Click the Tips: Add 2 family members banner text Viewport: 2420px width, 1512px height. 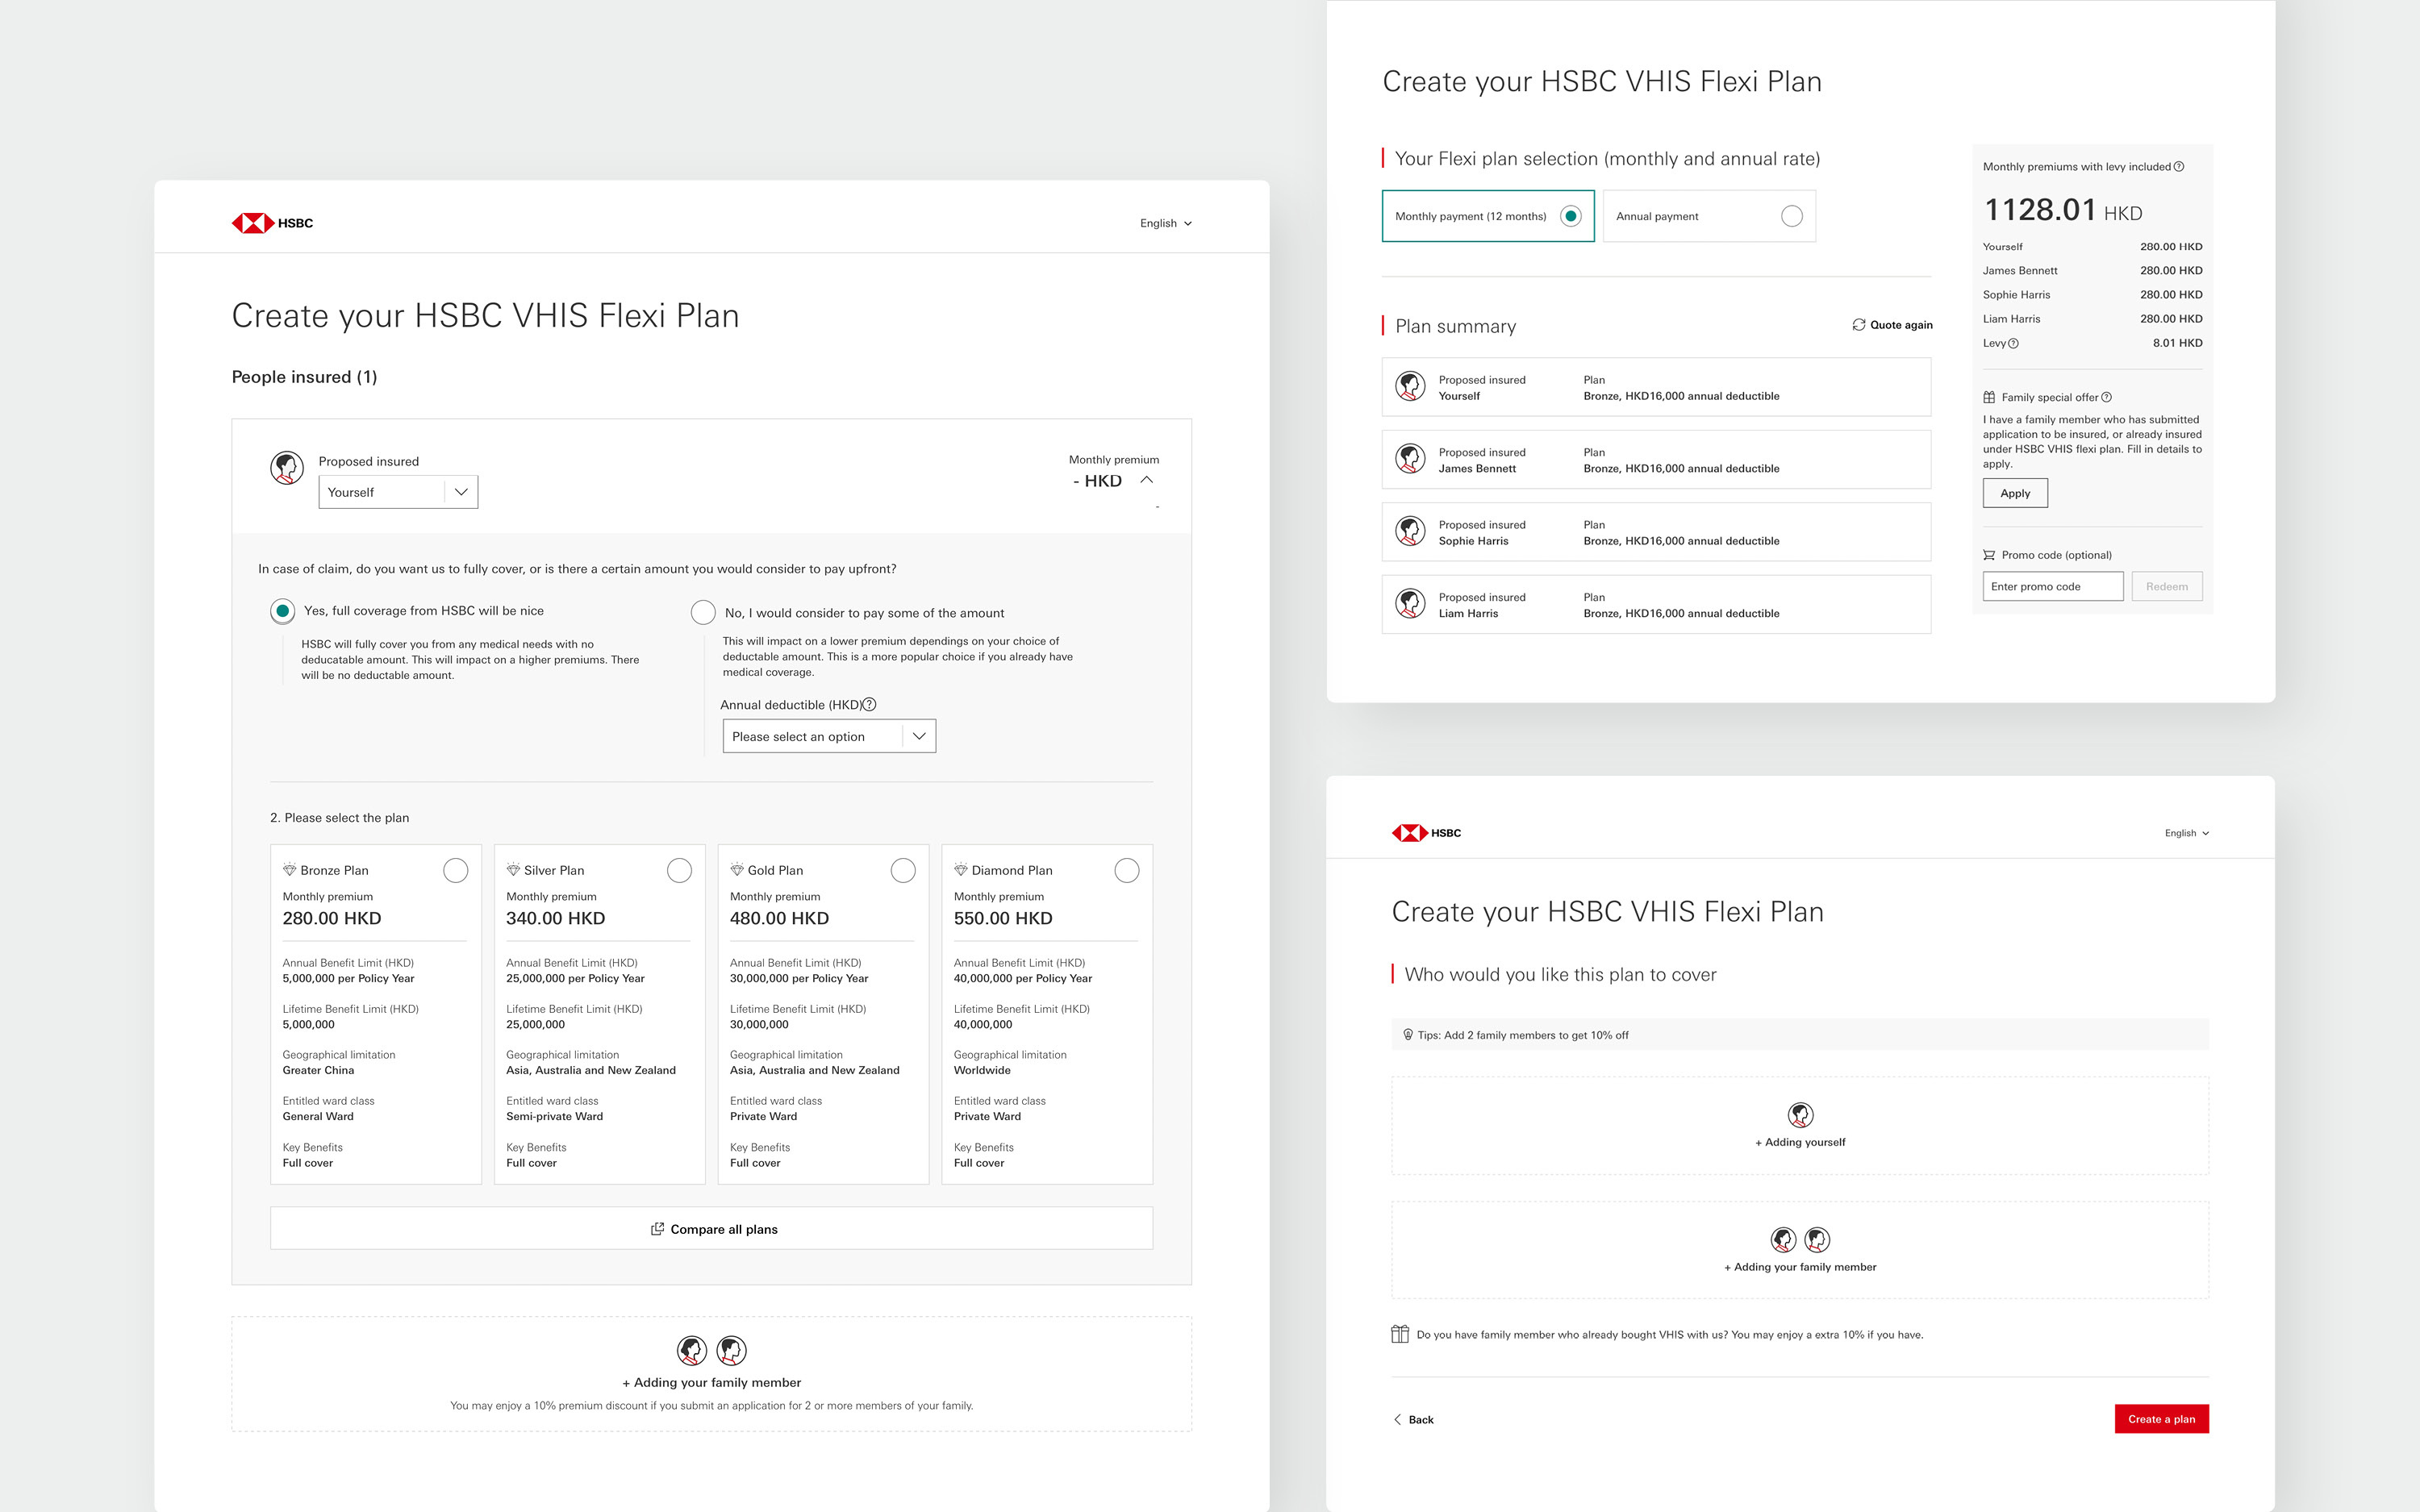(1523, 1035)
